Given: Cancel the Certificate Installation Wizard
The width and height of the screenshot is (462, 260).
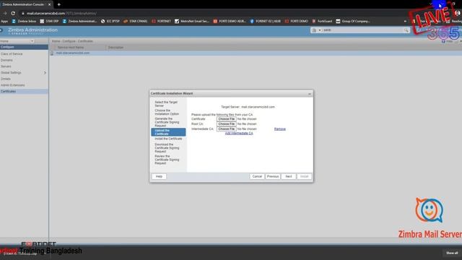Looking at the screenshot, I should (257, 176).
